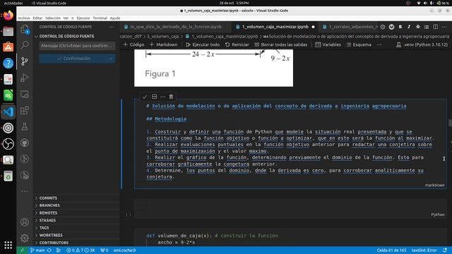Open the Terminal menu

100,18
